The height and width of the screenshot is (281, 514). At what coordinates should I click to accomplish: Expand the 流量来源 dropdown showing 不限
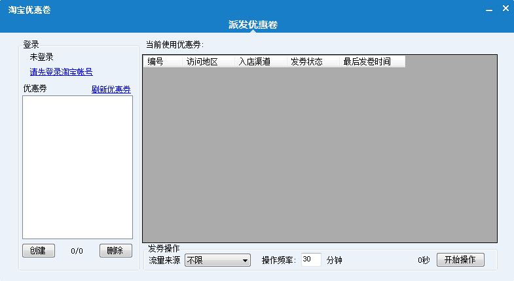[x=217, y=260]
